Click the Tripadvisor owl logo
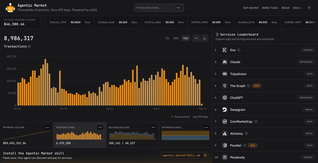The width and height of the screenshot is (318, 163). pos(225,74)
